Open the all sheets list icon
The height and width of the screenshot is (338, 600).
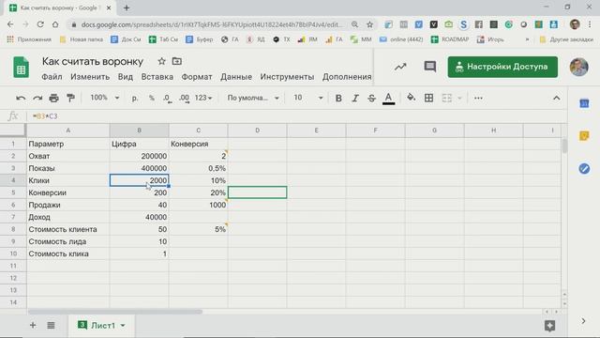pyautogui.click(x=51, y=326)
